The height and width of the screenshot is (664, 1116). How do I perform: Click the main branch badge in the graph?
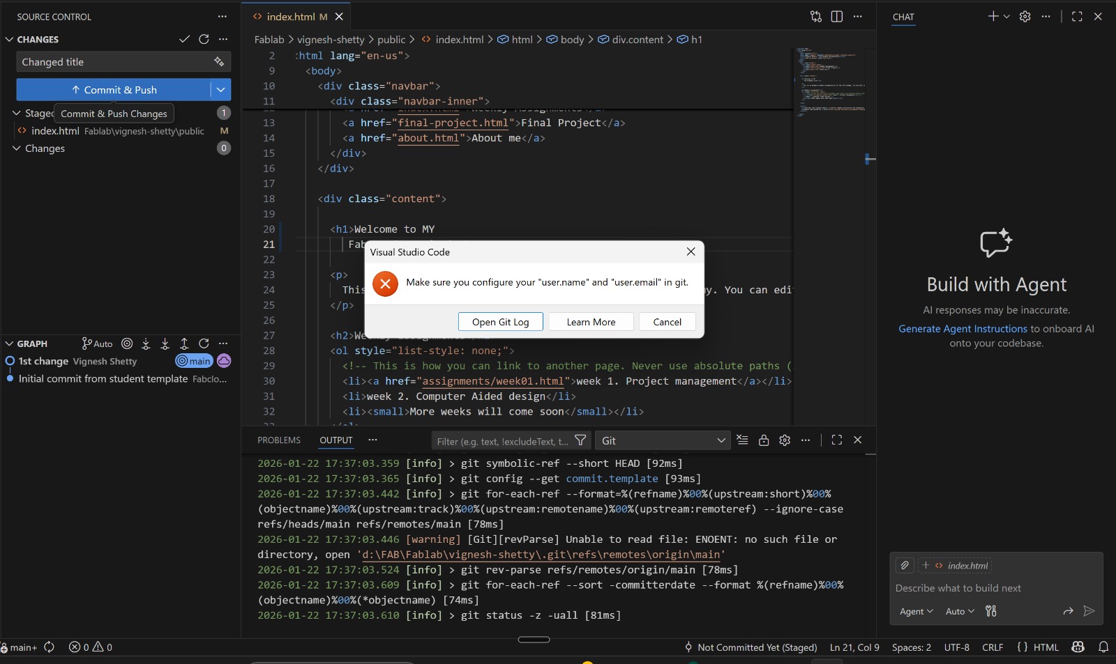pyautogui.click(x=194, y=361)
